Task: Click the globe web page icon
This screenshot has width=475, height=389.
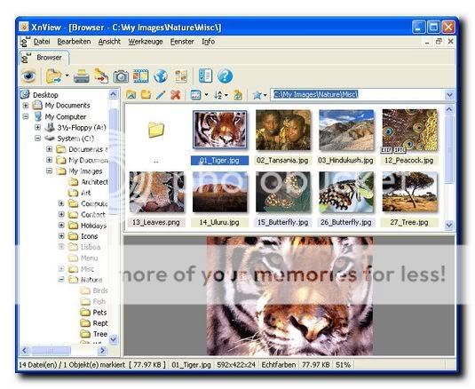Action: click(x=161, y=76)
